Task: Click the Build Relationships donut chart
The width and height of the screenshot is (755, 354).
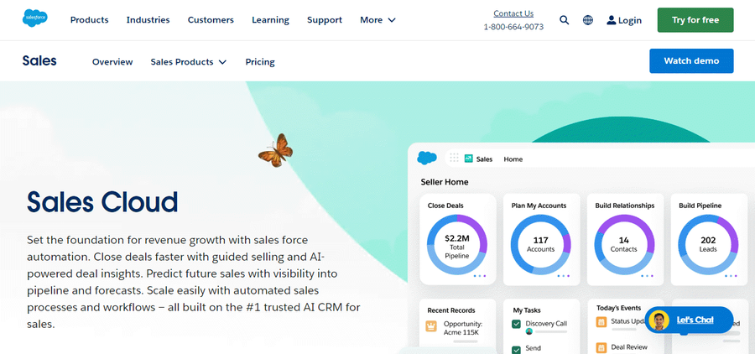Action: point(624,244)
